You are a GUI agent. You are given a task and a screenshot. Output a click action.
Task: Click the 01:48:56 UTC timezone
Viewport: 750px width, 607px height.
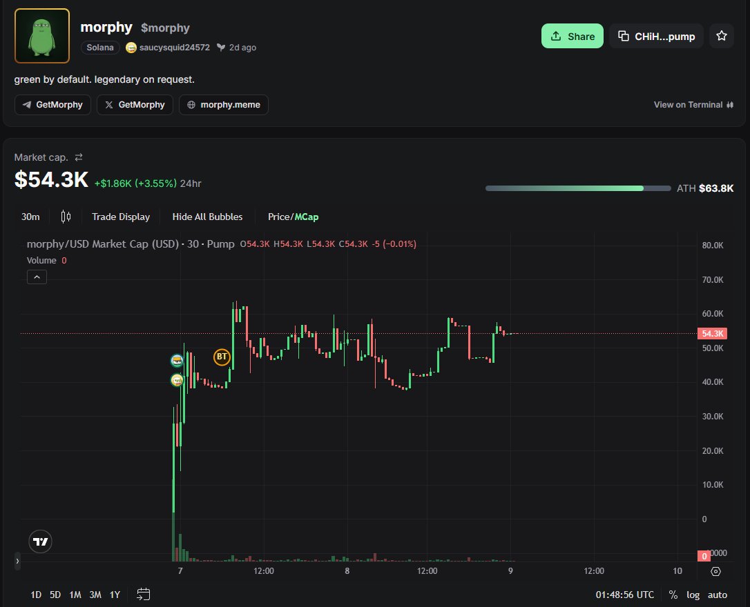[625, 595]
